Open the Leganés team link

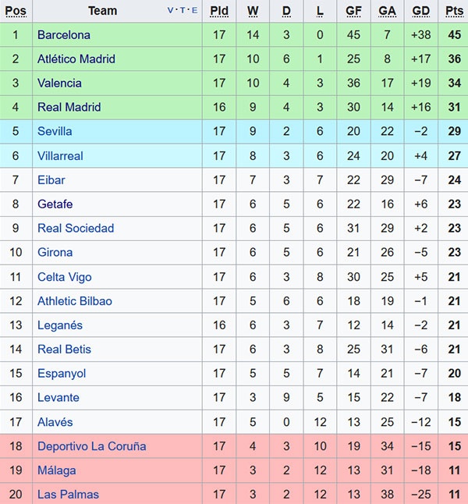tap(59, 325)
